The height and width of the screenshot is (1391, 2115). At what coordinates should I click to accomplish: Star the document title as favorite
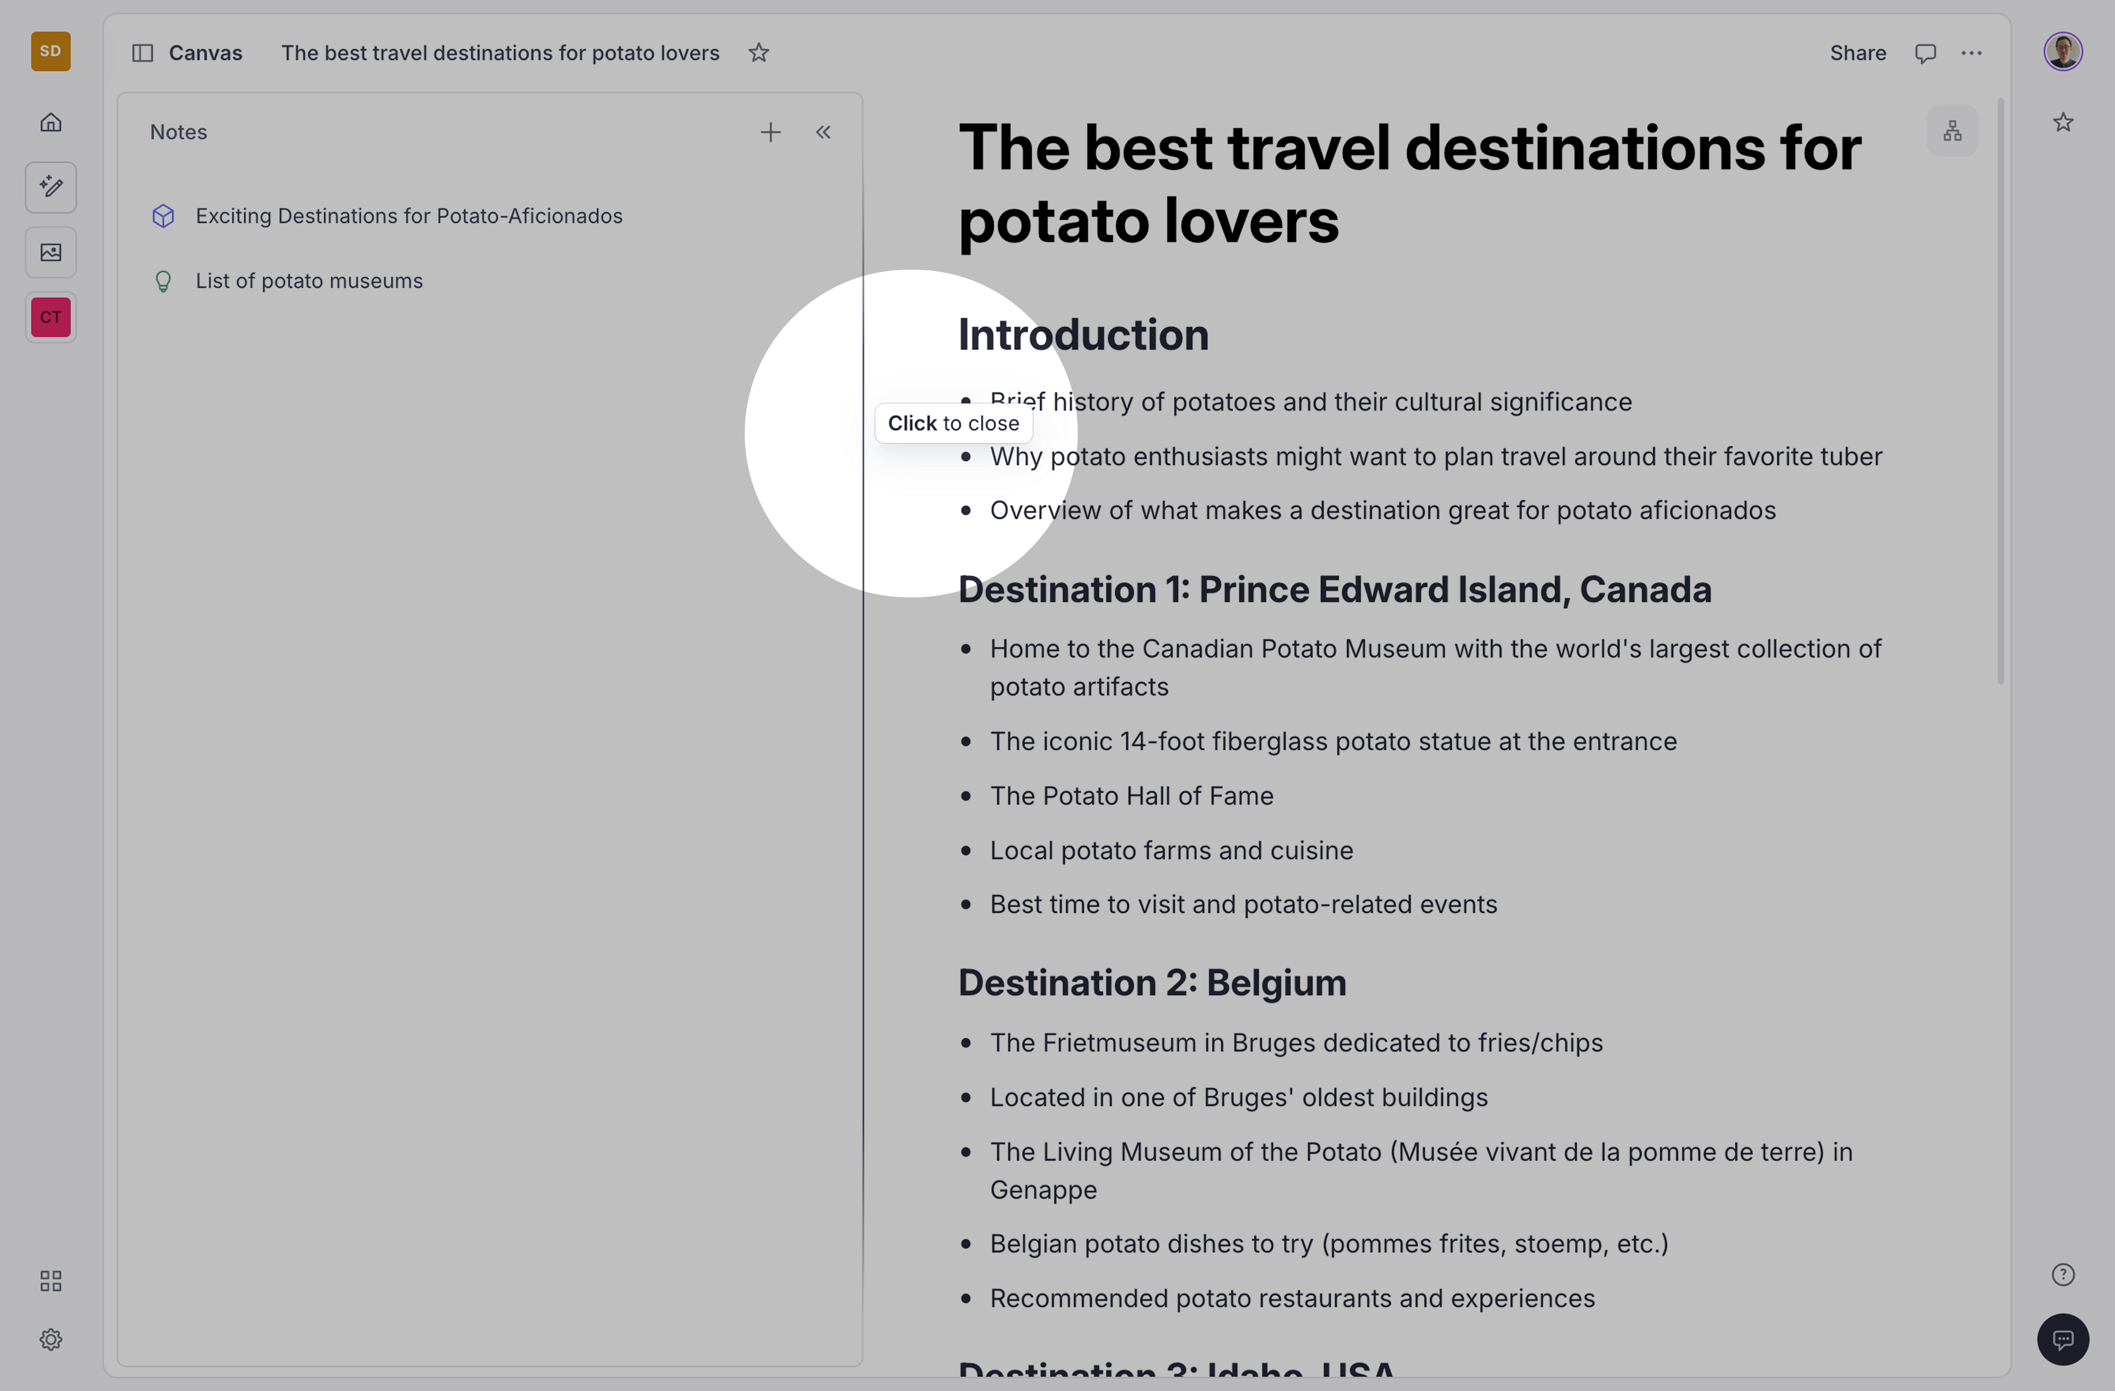click(x=758, y=53)
